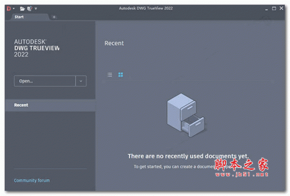Open the DWG TrueView application menu logo
Viewport: 290px width, 196px height.
pos(9,8)
